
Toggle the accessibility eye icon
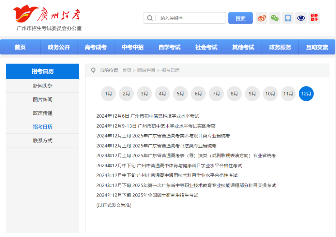pos(301,18)
